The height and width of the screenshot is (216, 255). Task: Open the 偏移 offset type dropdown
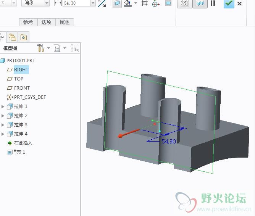(47, 3)
